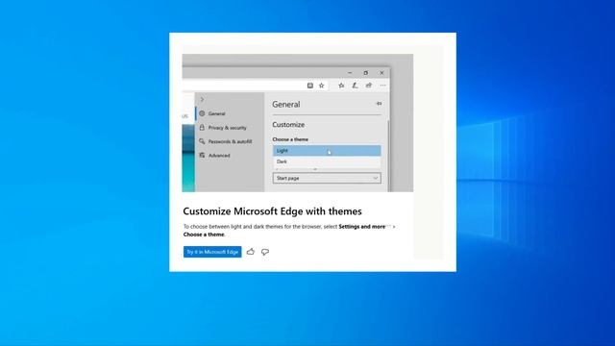Click the reading view book icon in illustration

point(309,86)
